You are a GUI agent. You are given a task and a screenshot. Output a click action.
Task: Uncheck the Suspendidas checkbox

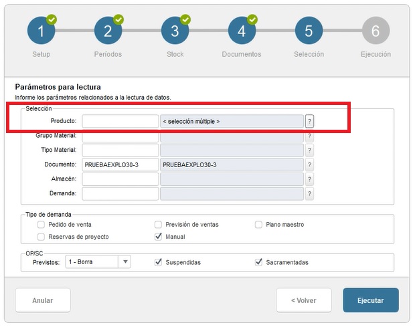pyautogui.click(x=158, y=262)
